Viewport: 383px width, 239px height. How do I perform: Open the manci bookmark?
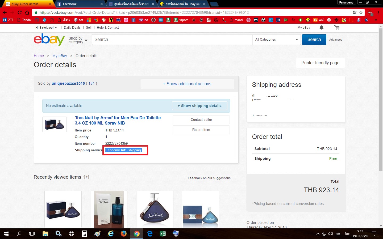pyautogui.click(x=236, y=20)
